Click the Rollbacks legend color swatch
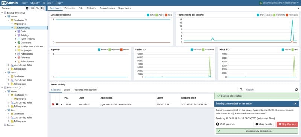Screen dimensions: 301x137 tap(287, 15)
